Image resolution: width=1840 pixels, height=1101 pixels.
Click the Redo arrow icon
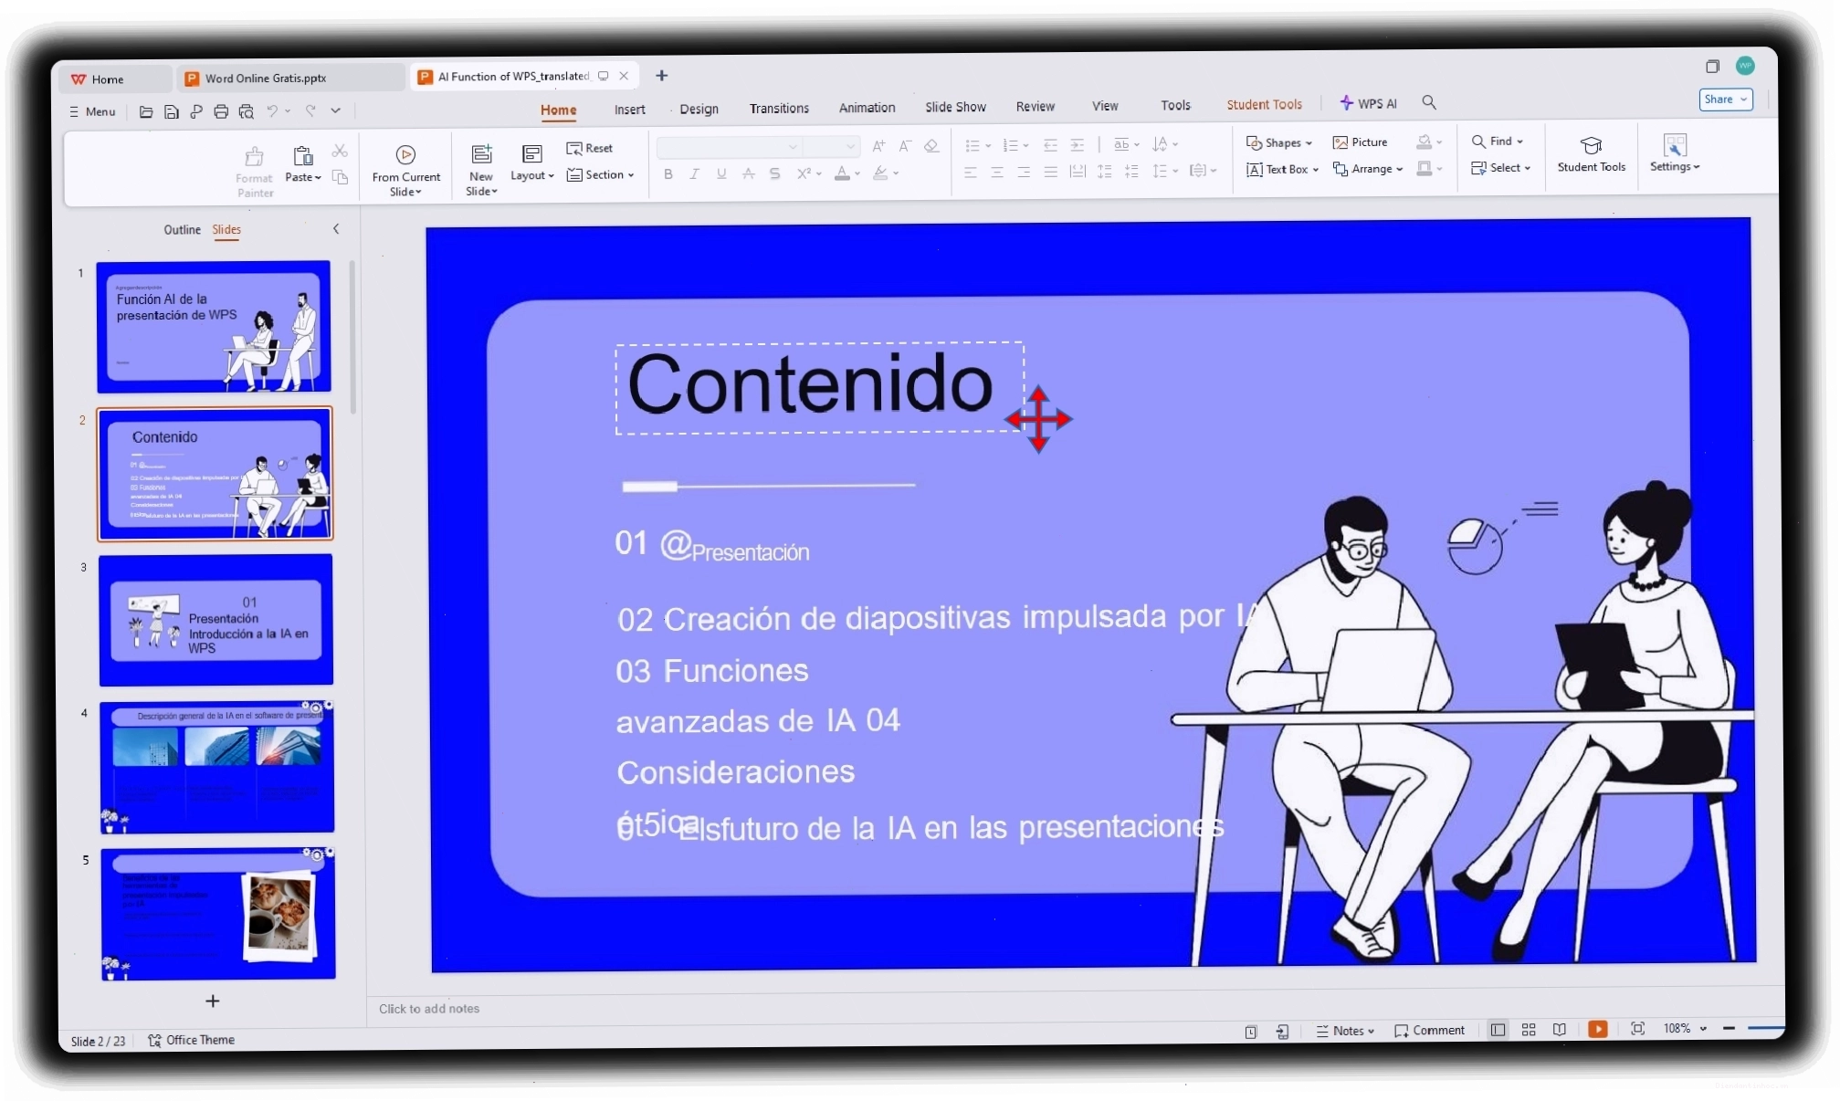click(310, 110)
